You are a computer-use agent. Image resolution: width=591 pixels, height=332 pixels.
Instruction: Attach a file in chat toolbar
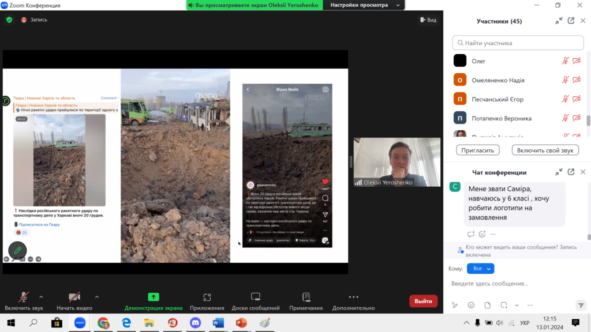pos(487,305)
